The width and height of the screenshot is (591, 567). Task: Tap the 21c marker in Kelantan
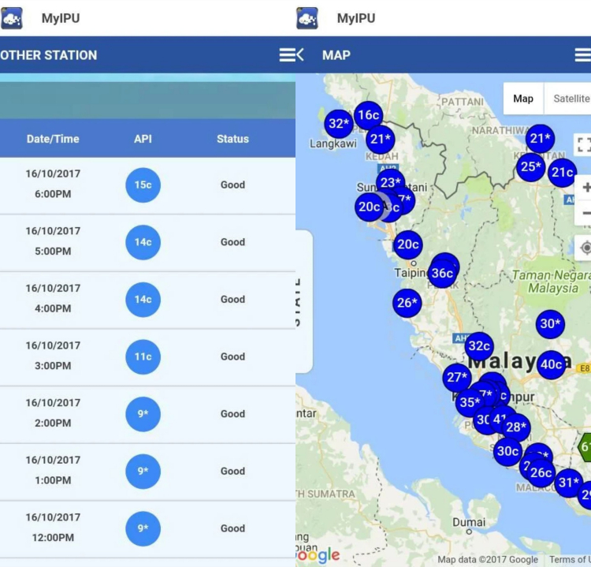pos(563,173)
